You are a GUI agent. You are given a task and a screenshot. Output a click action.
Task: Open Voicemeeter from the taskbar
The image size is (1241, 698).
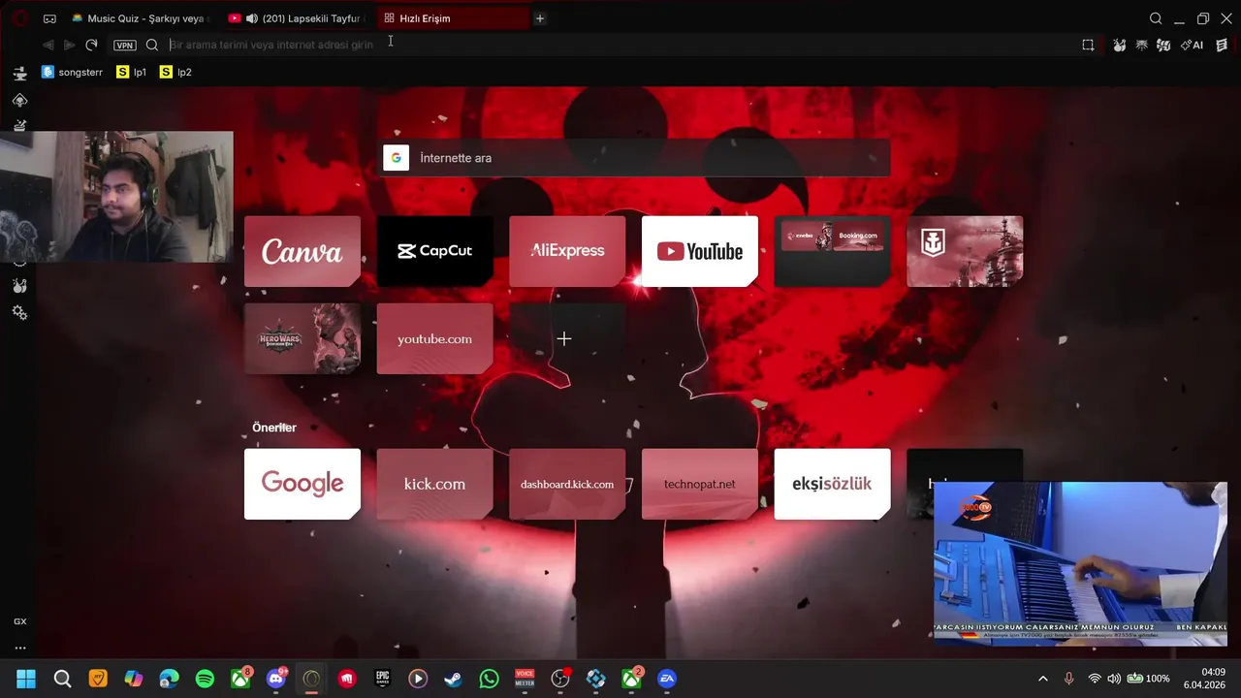pos(525,679)
